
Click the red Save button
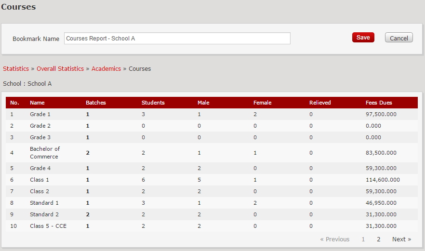[363, 38]
